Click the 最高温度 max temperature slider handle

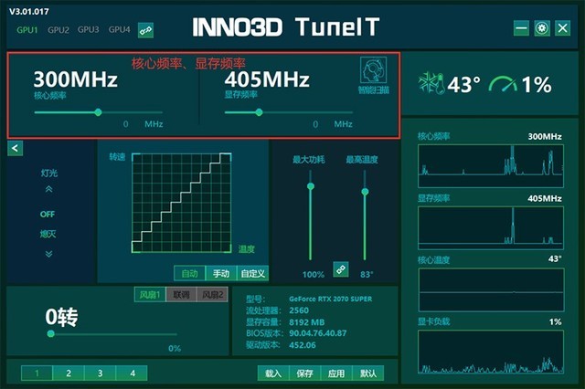(x=365, y=192)
